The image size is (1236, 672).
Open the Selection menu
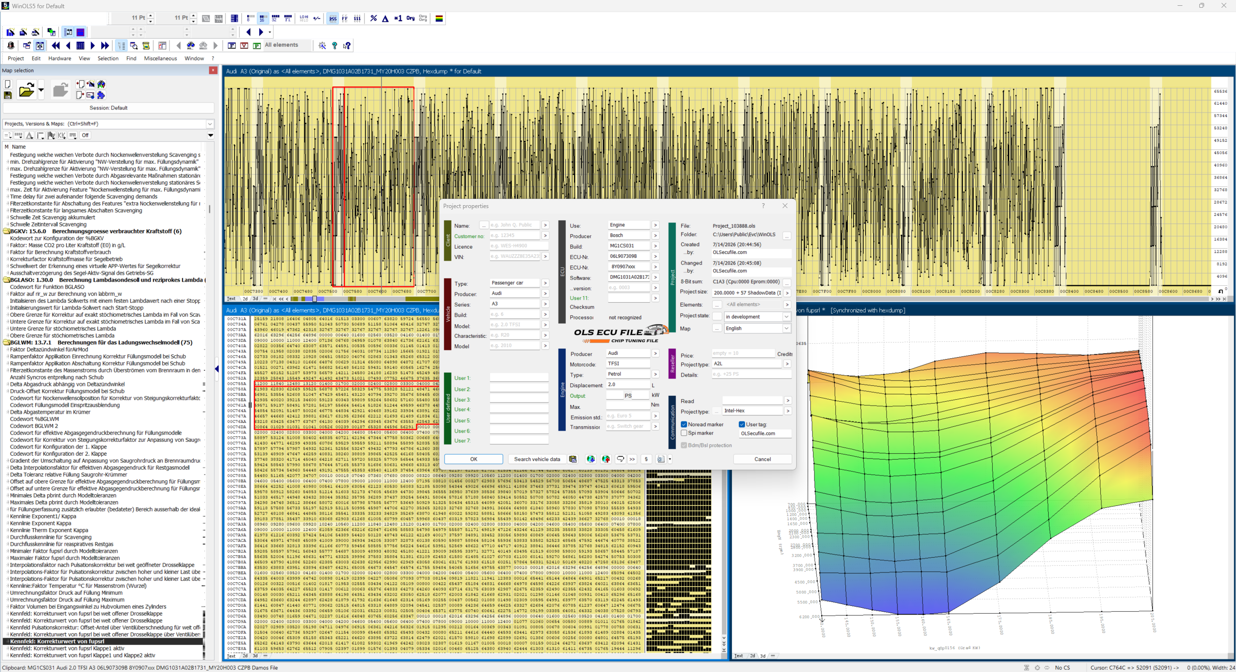click(108, 58)
